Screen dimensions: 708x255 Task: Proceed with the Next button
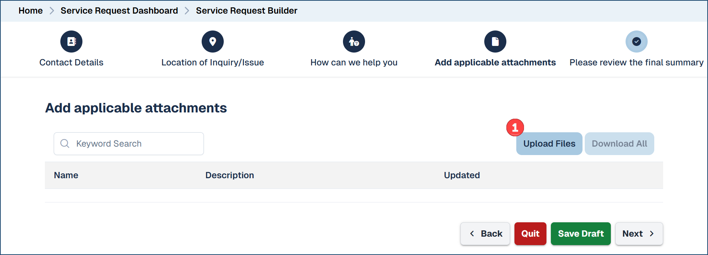click(639, 234)
